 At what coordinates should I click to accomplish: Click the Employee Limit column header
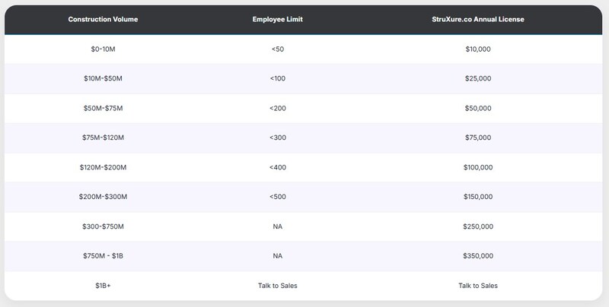(x=279, y=19)
